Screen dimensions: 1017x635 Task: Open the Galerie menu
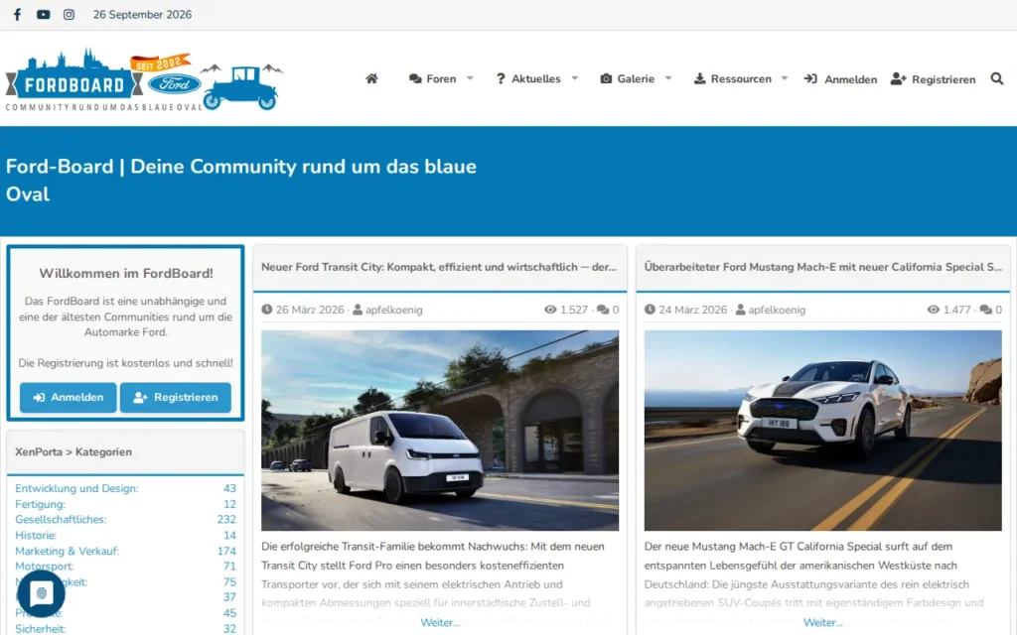pos(628,78)
